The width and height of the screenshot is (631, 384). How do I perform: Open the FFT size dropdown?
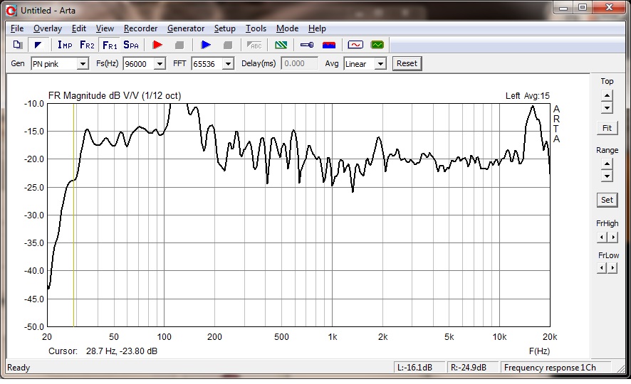click(x=228, y=64)
